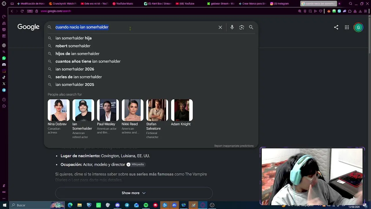Open the Adam Knight person card

[182, 113]
